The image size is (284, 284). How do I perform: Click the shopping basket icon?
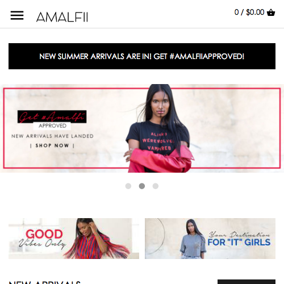[x=271, y=12]
